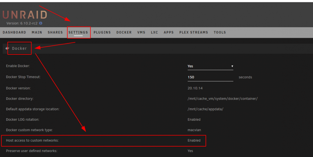Click Host access to custom networks label
The height and width of the screenshot is (157, 313).
tap(32, 140)
